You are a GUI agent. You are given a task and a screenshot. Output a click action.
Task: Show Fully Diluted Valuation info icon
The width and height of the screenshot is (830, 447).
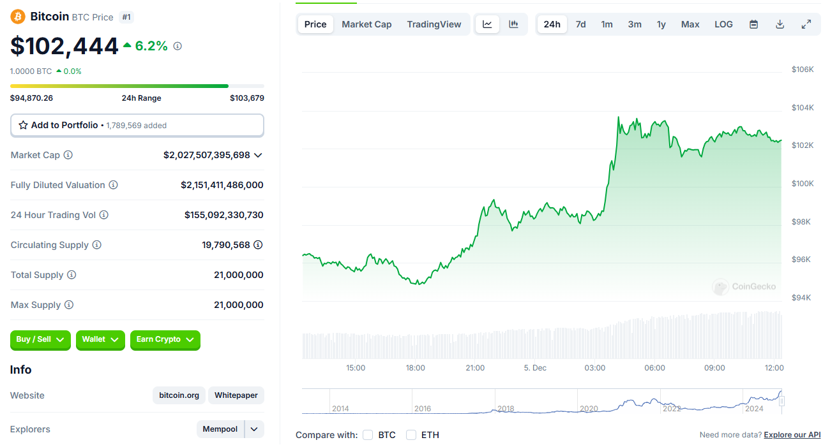[113, 185]
